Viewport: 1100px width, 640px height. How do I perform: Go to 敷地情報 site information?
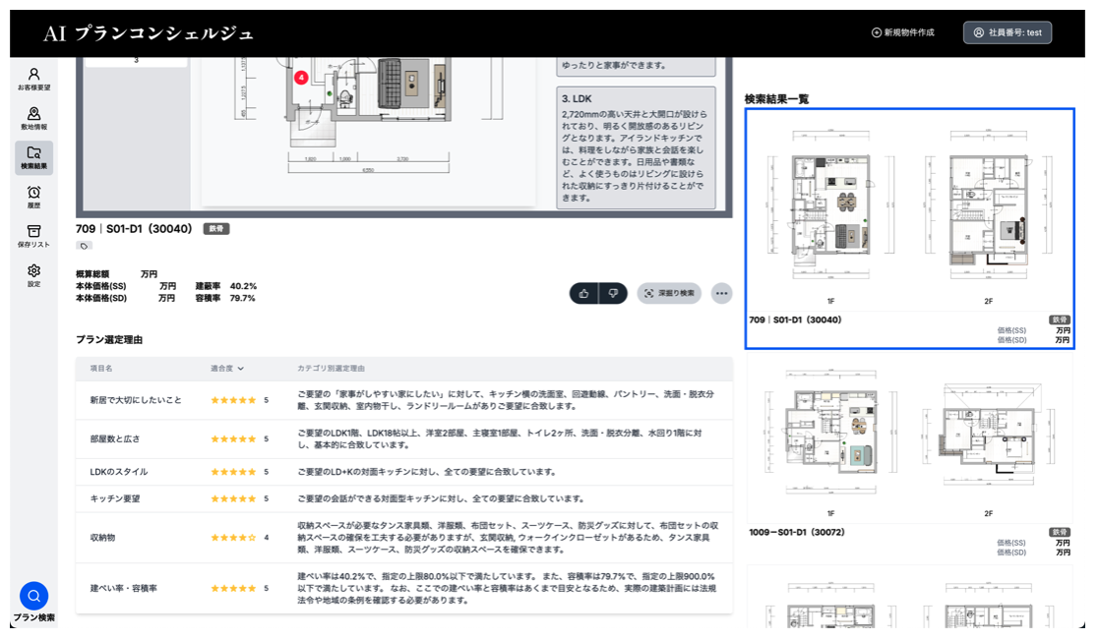(x=33, y=119)
